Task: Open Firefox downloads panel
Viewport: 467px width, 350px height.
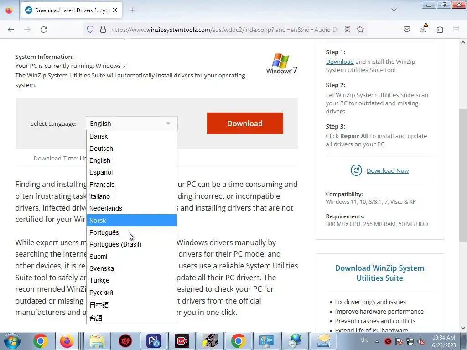Action: pos(423,29)
